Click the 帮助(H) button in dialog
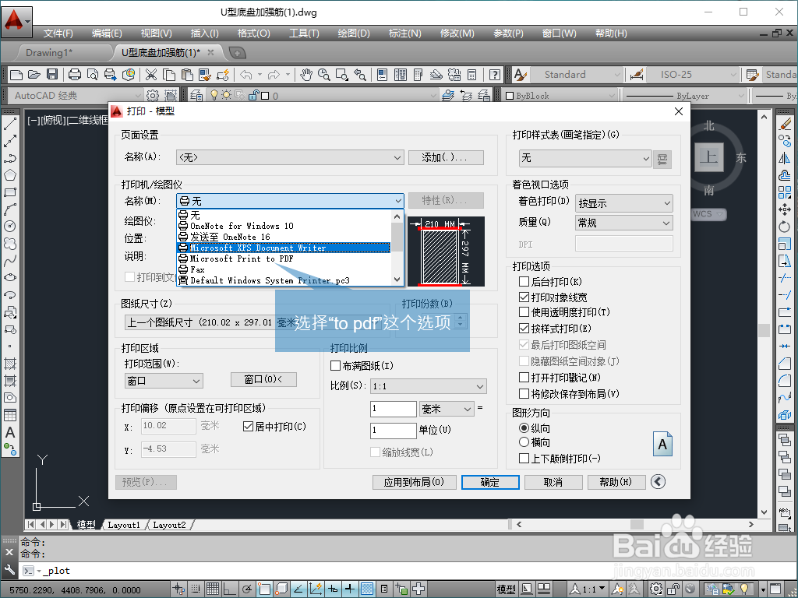Viewport: 798px width, 598px height. [616, 482]
